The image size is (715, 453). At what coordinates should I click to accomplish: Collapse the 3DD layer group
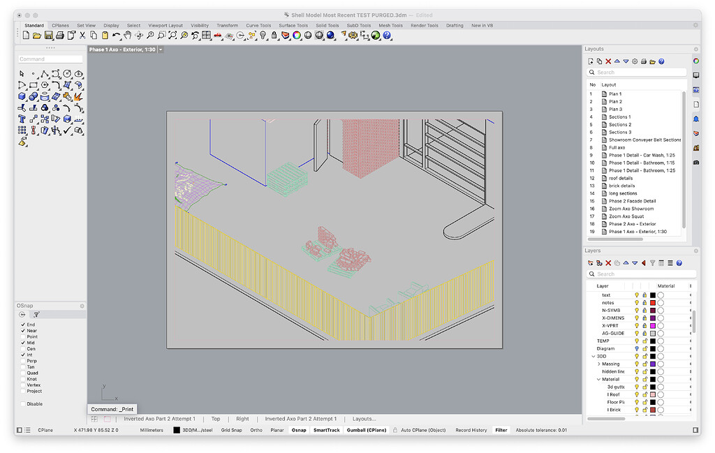594,356
